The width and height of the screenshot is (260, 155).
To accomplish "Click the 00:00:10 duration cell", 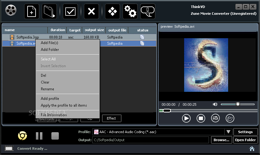I will point(56,37).
